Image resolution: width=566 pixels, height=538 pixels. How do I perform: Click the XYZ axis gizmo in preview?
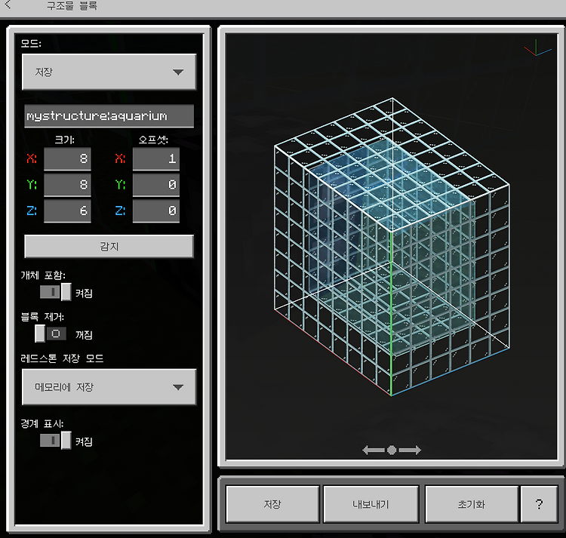pyautogui.click(x=537, y=48)
